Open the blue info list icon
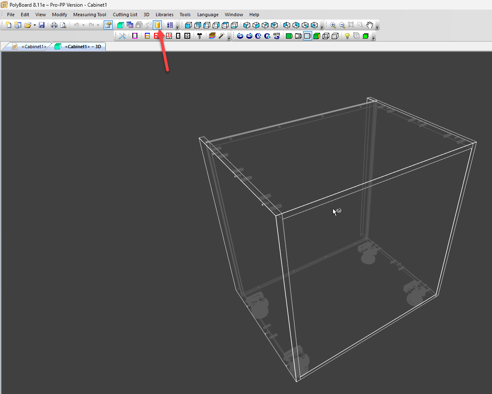 (170, 25)
